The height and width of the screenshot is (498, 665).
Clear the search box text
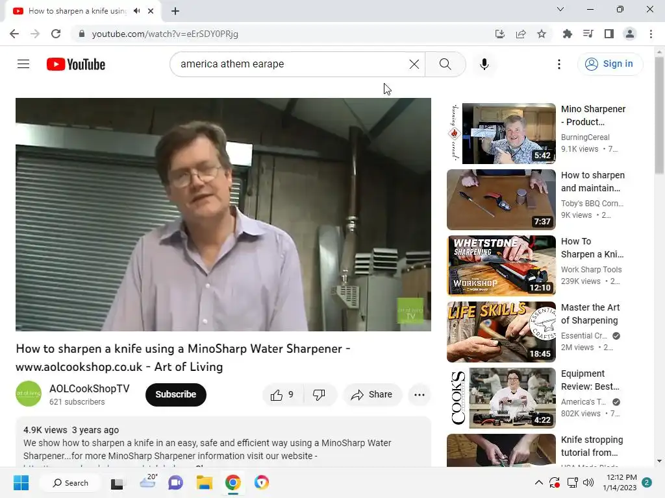click(x=414, y=64)
